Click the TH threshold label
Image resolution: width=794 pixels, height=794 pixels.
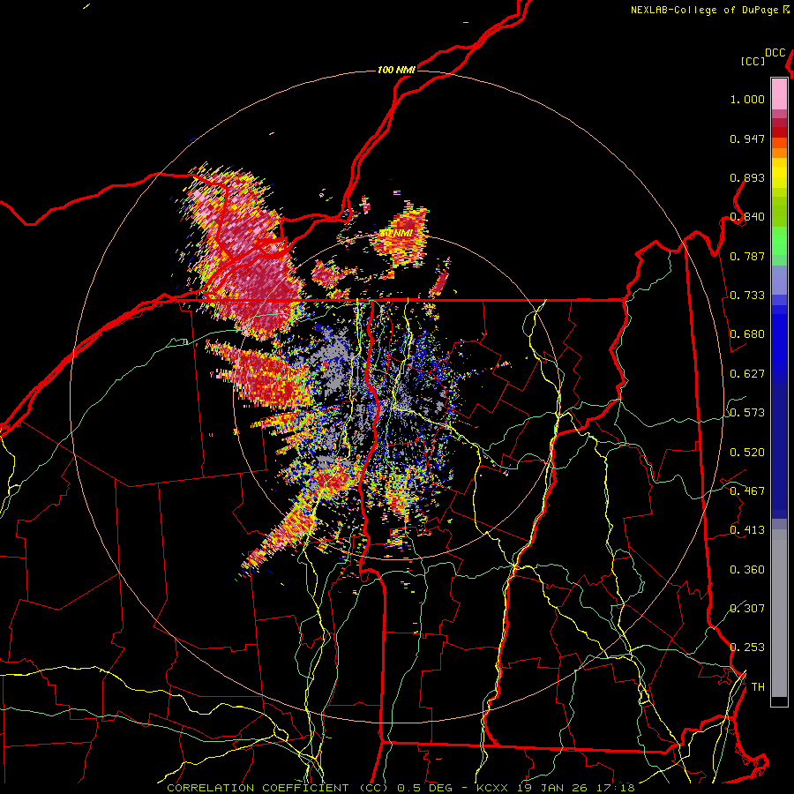click(758, 687)
